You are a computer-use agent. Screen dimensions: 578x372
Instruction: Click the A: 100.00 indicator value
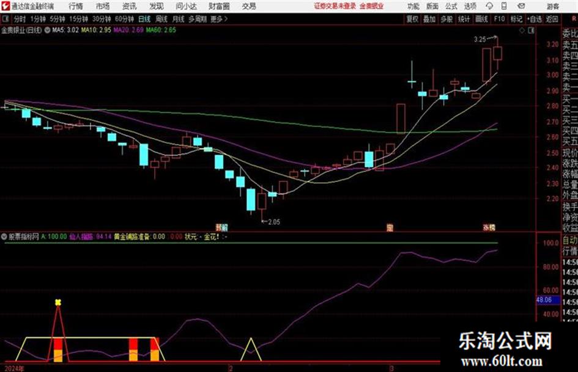[54, 236]
